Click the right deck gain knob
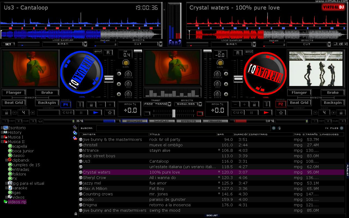The width and height of the screenshot is (349, 218). 220,63
